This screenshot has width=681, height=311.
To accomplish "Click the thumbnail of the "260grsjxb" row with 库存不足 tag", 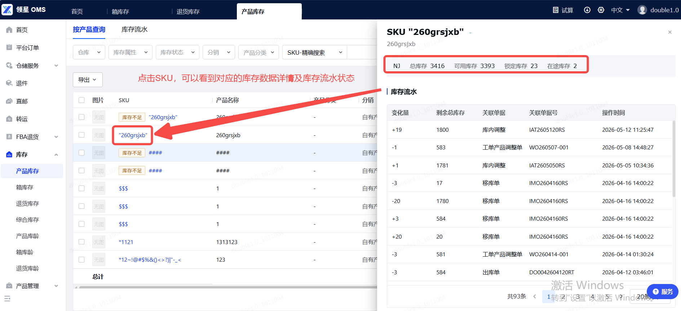I will tap(99, 117).
